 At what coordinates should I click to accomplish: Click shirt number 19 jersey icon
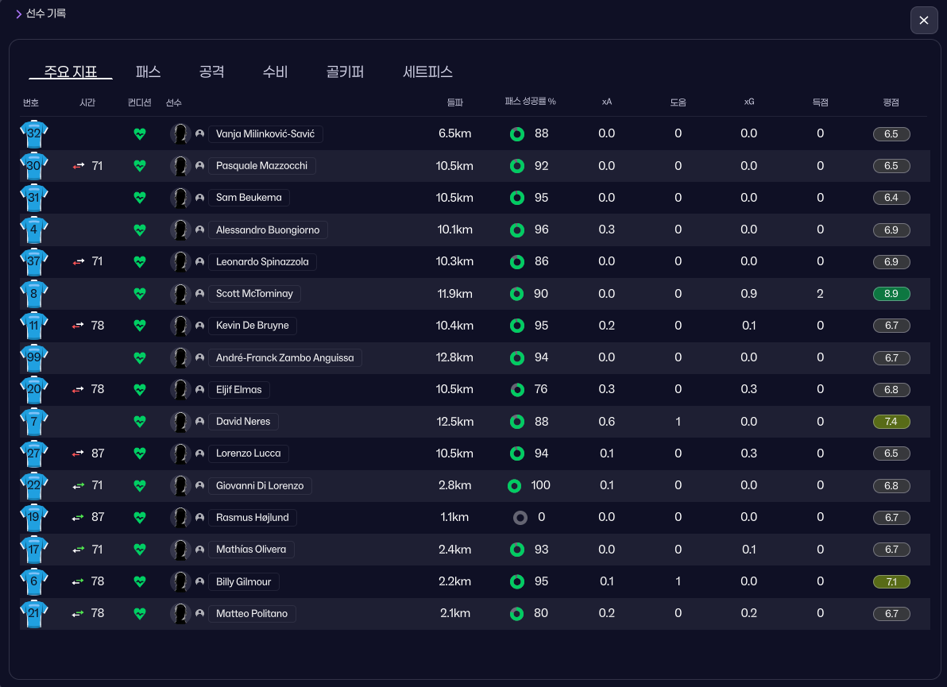[34, 517]
